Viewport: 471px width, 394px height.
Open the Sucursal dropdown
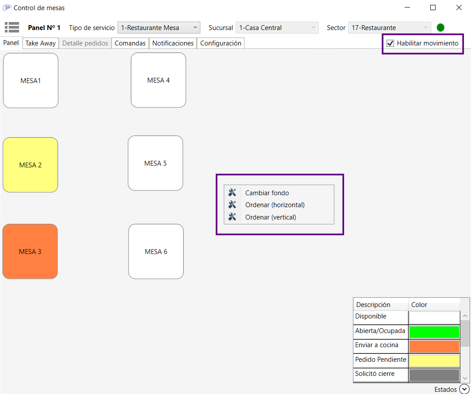click(x=277, y=27)
